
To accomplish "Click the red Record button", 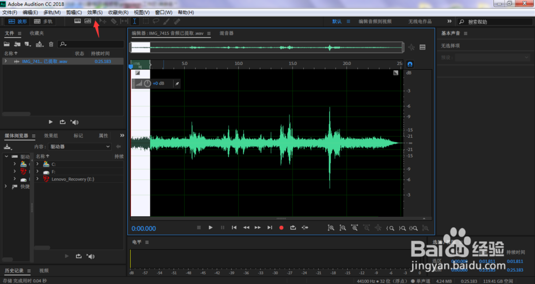I will point(281,228).
